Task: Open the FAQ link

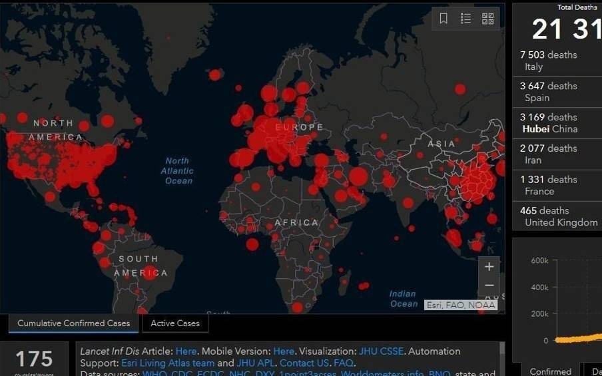Action: [x=343, y=363]
